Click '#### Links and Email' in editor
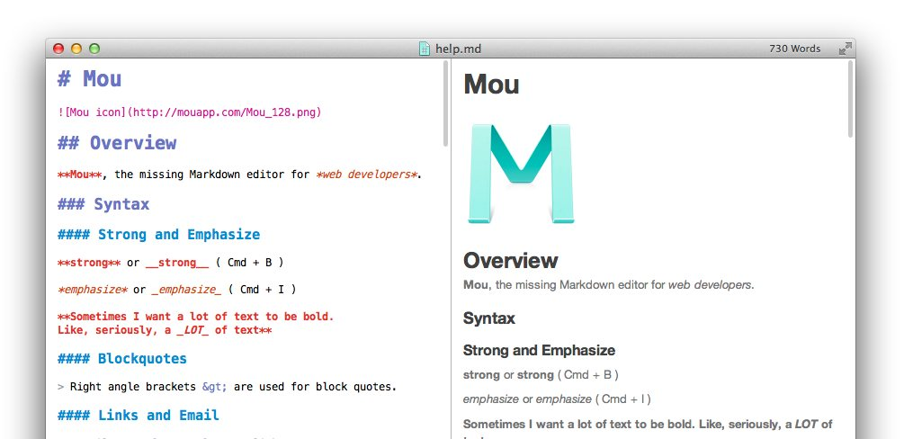 pos(138,416)
